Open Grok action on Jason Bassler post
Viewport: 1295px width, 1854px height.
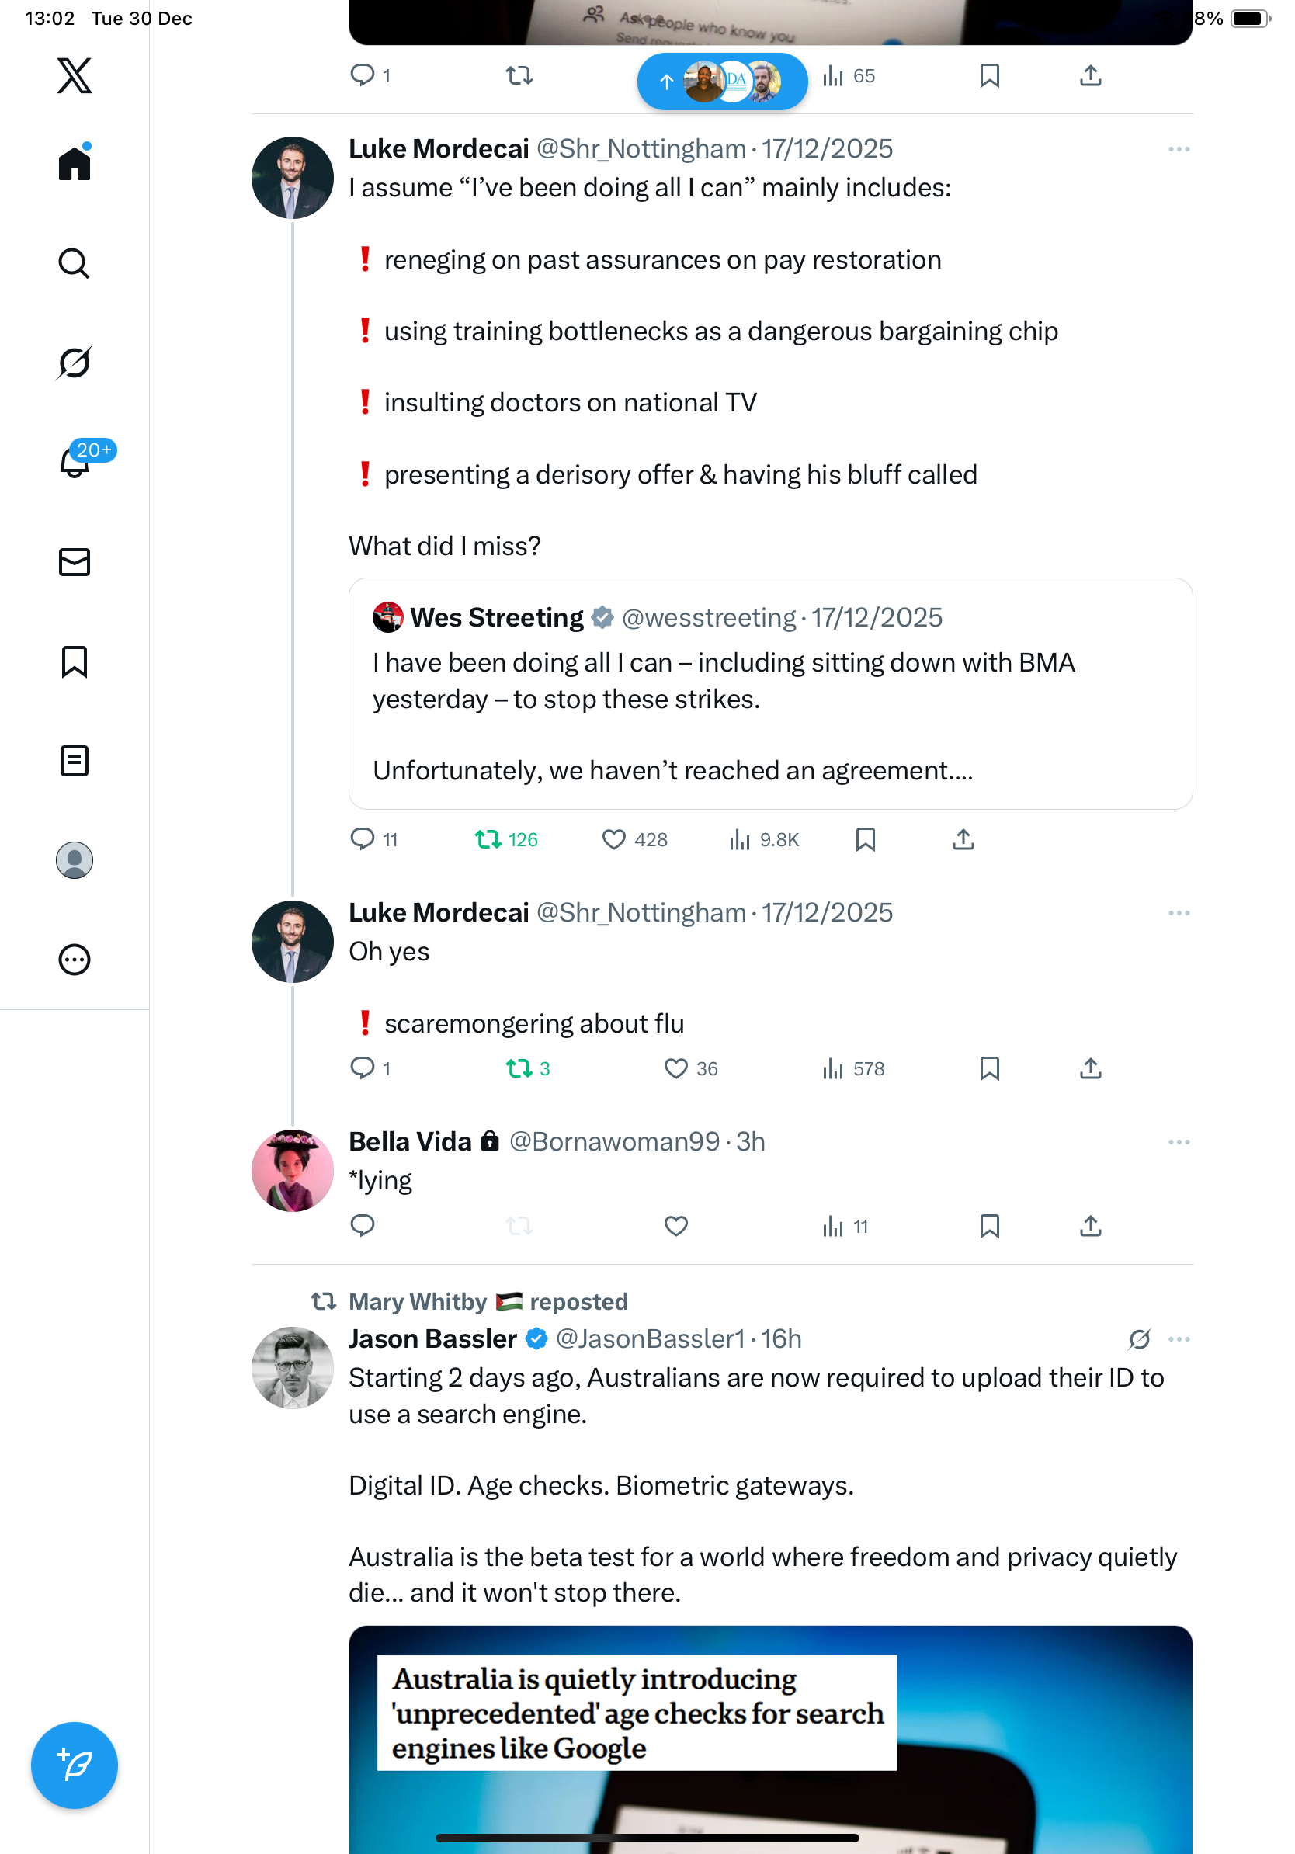pyautogui.click(x=1139, y=1339)
